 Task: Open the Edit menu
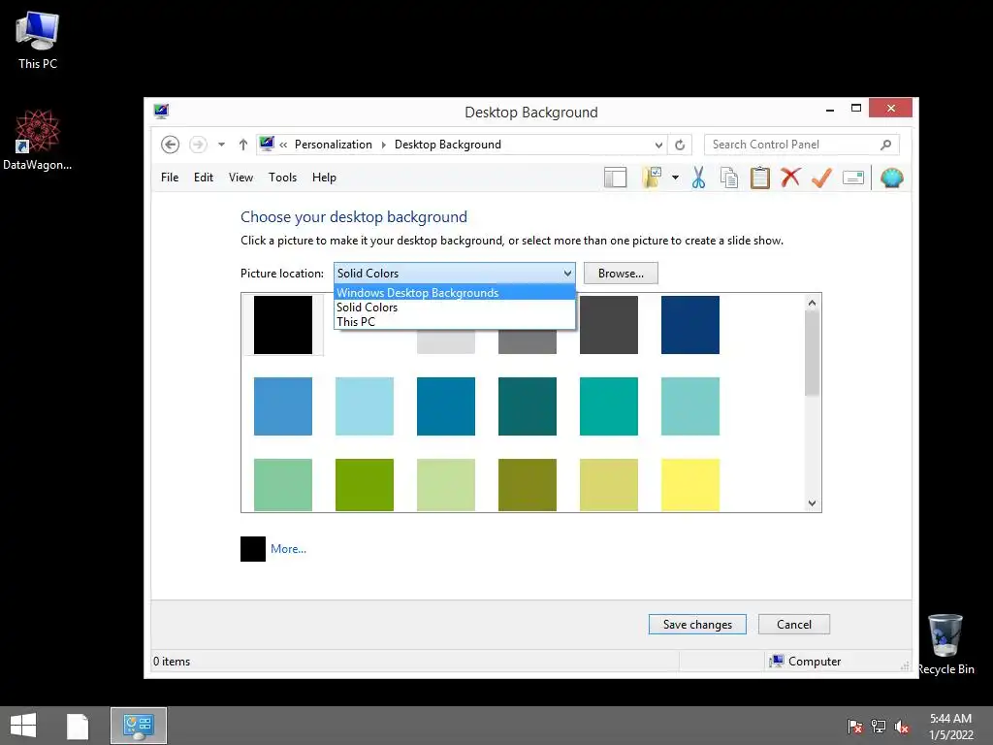click(204, 178)
